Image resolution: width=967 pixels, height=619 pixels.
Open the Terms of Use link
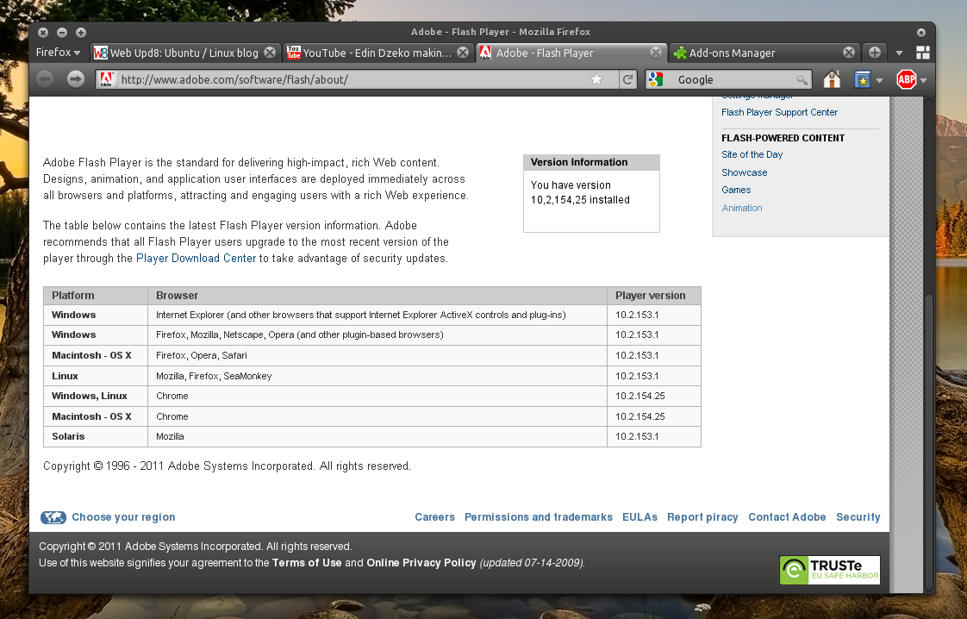click(307, 563)
